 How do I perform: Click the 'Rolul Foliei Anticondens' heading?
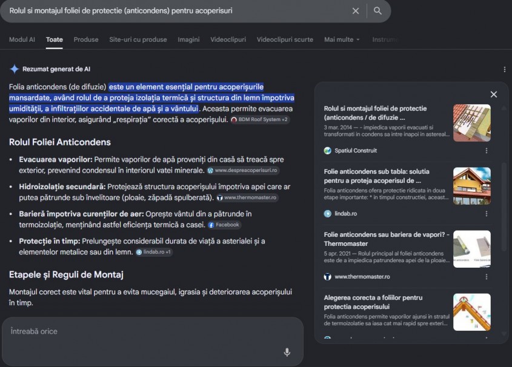tap(60, 142)
